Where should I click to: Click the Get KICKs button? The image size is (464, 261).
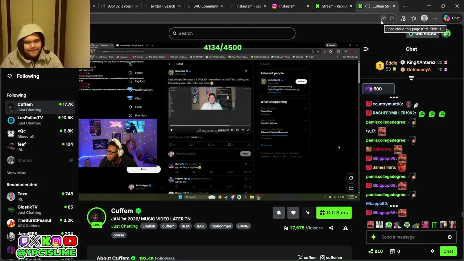pos(422,33)
